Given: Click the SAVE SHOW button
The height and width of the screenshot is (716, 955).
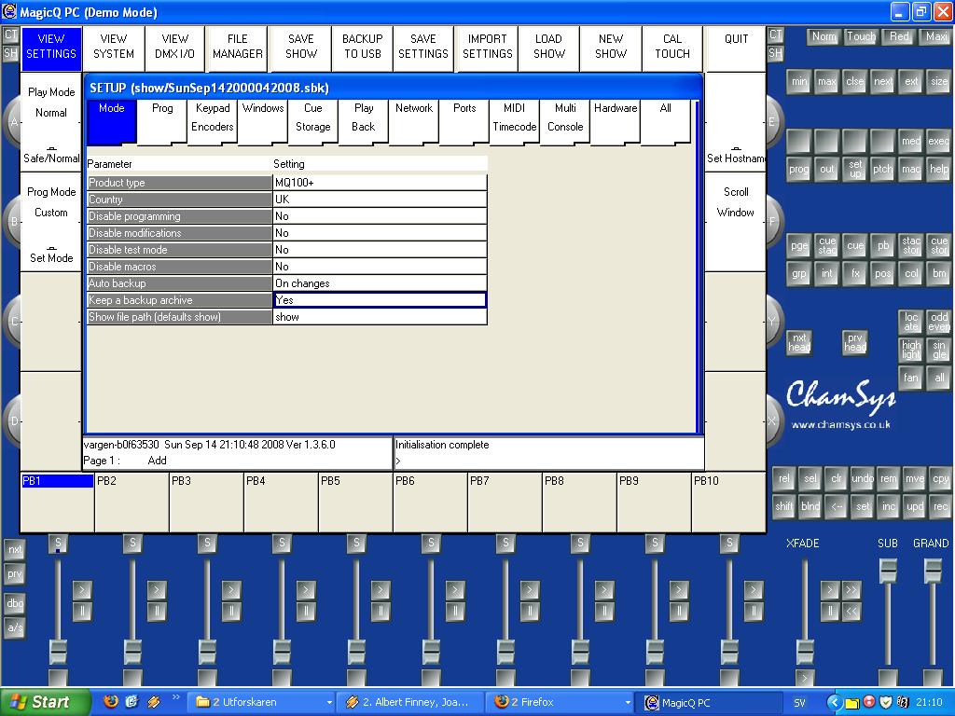Looking at the screenshot, I should [x=301, y=47].
